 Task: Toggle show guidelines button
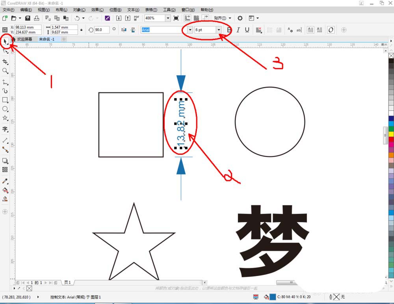click(x=206, y=18)
